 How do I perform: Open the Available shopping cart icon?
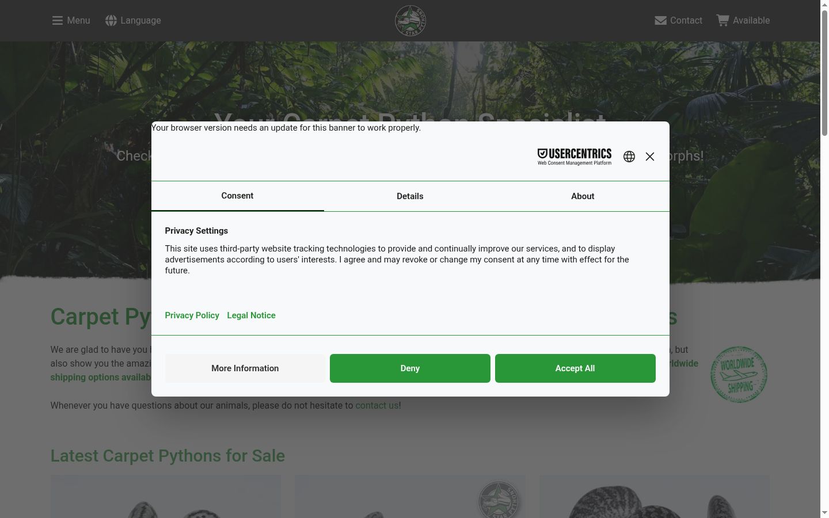coord(722,20)
